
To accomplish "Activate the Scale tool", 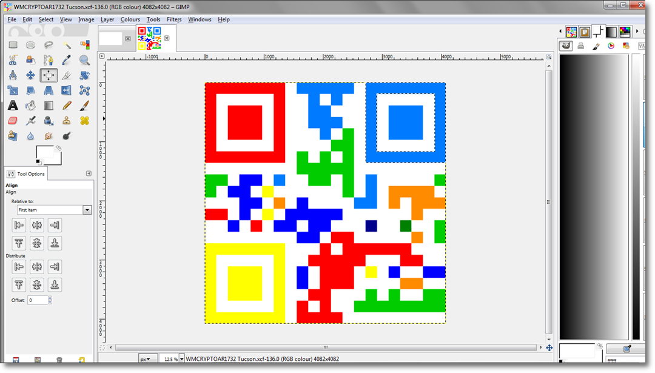I will [13, 90].
